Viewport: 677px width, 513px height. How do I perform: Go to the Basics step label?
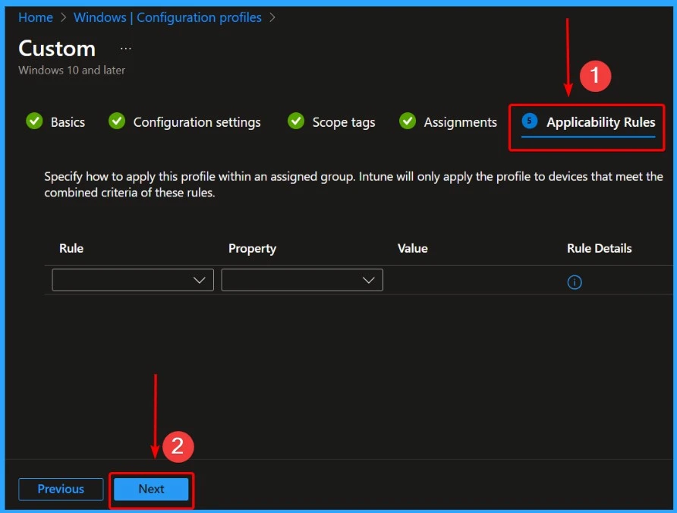coord(68,122)
